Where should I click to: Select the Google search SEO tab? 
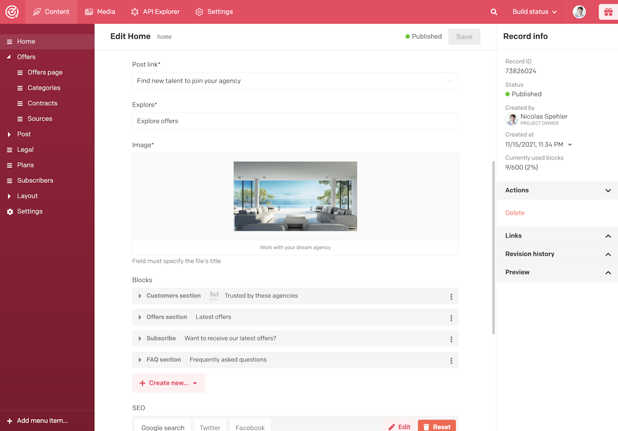[x=163, y=426]
